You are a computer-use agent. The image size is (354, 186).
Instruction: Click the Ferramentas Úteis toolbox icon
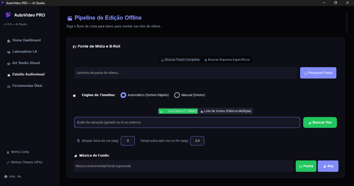point(9,86)
